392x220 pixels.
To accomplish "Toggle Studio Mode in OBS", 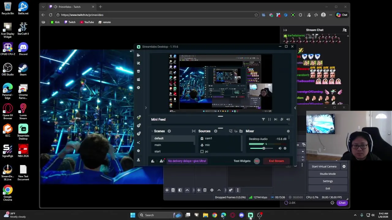I will click(328, 174).
